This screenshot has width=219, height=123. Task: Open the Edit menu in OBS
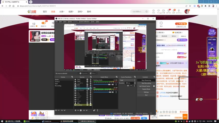[60, 22]
